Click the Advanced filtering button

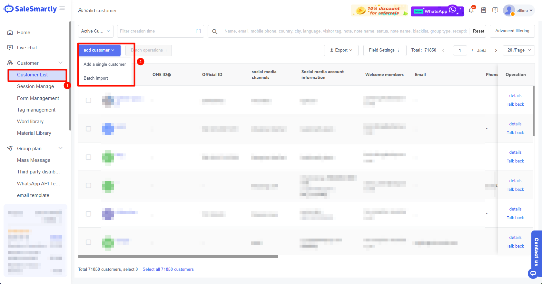512,31
